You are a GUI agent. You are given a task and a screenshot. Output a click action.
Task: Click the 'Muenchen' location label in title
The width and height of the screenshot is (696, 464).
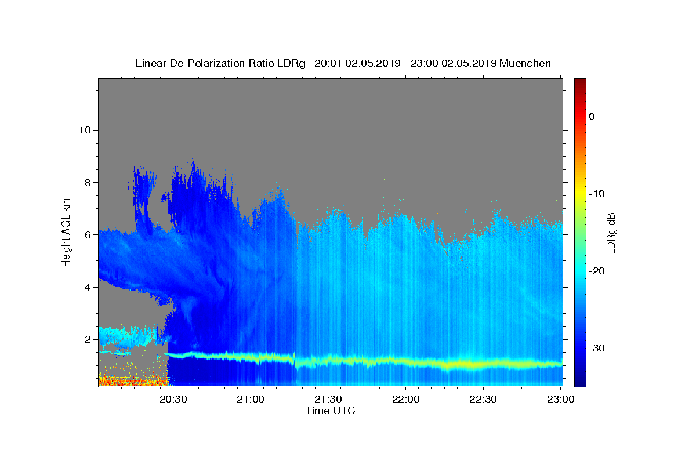[x=525, y=63]
